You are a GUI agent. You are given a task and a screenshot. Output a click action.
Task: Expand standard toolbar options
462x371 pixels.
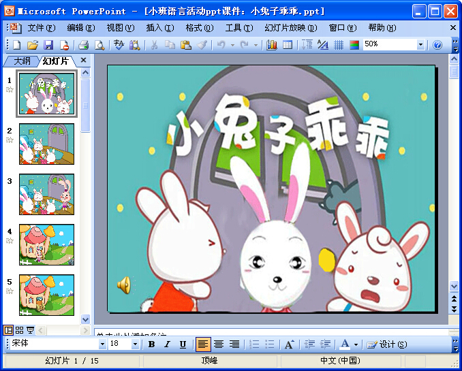pyautogui.click(x=456, y=46)
